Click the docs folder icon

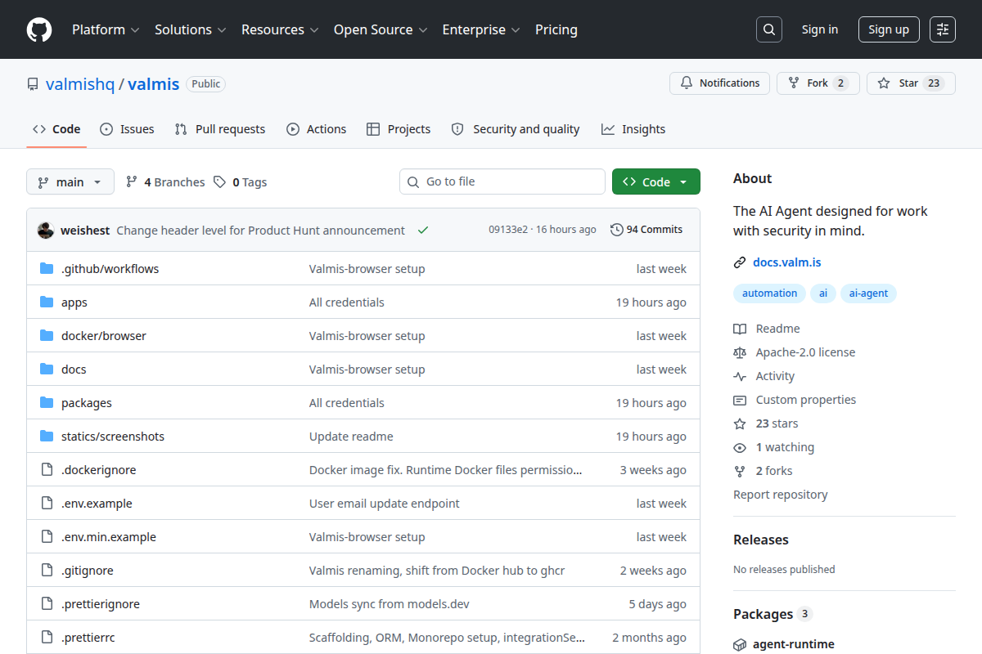coord(47,369)
